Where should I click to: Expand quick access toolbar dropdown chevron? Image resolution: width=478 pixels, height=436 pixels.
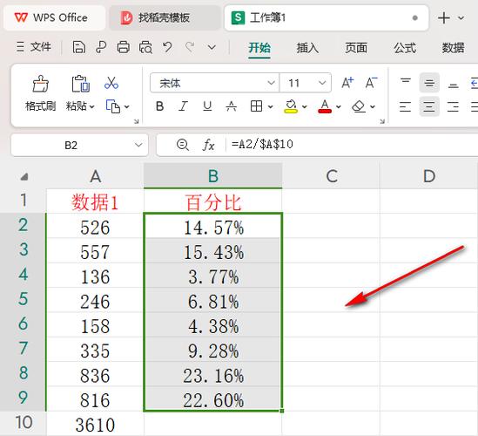click(x=212, y=48)
